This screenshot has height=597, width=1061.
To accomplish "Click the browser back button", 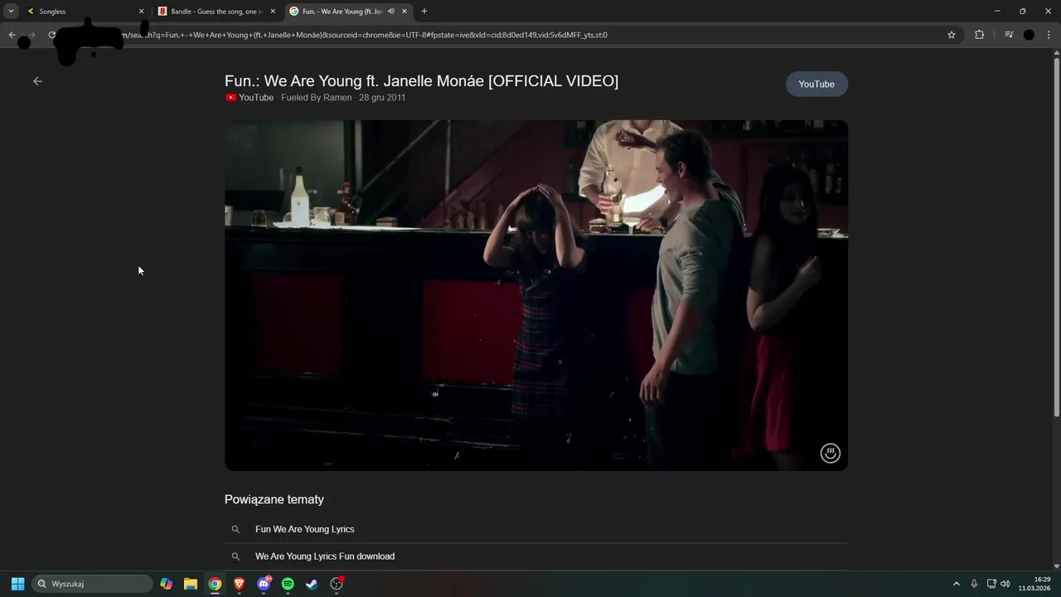I will 12,35.
